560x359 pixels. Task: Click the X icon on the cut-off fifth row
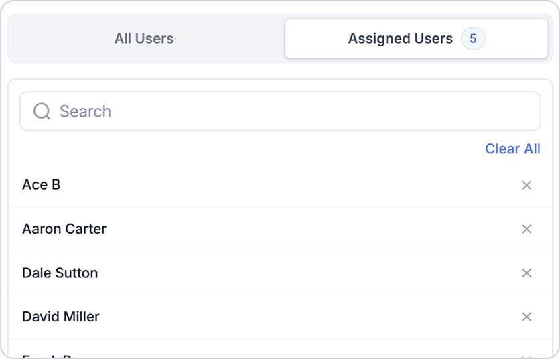tap(527, 357)
